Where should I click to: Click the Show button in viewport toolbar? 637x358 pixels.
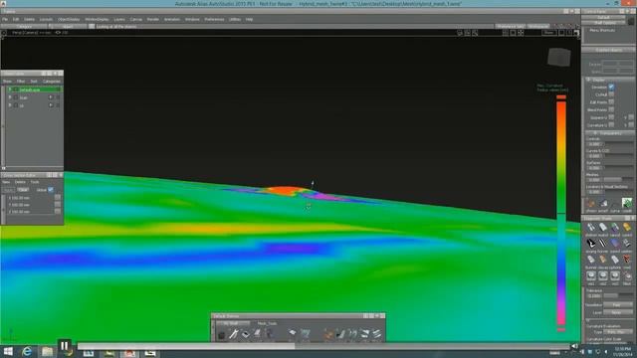548,33
